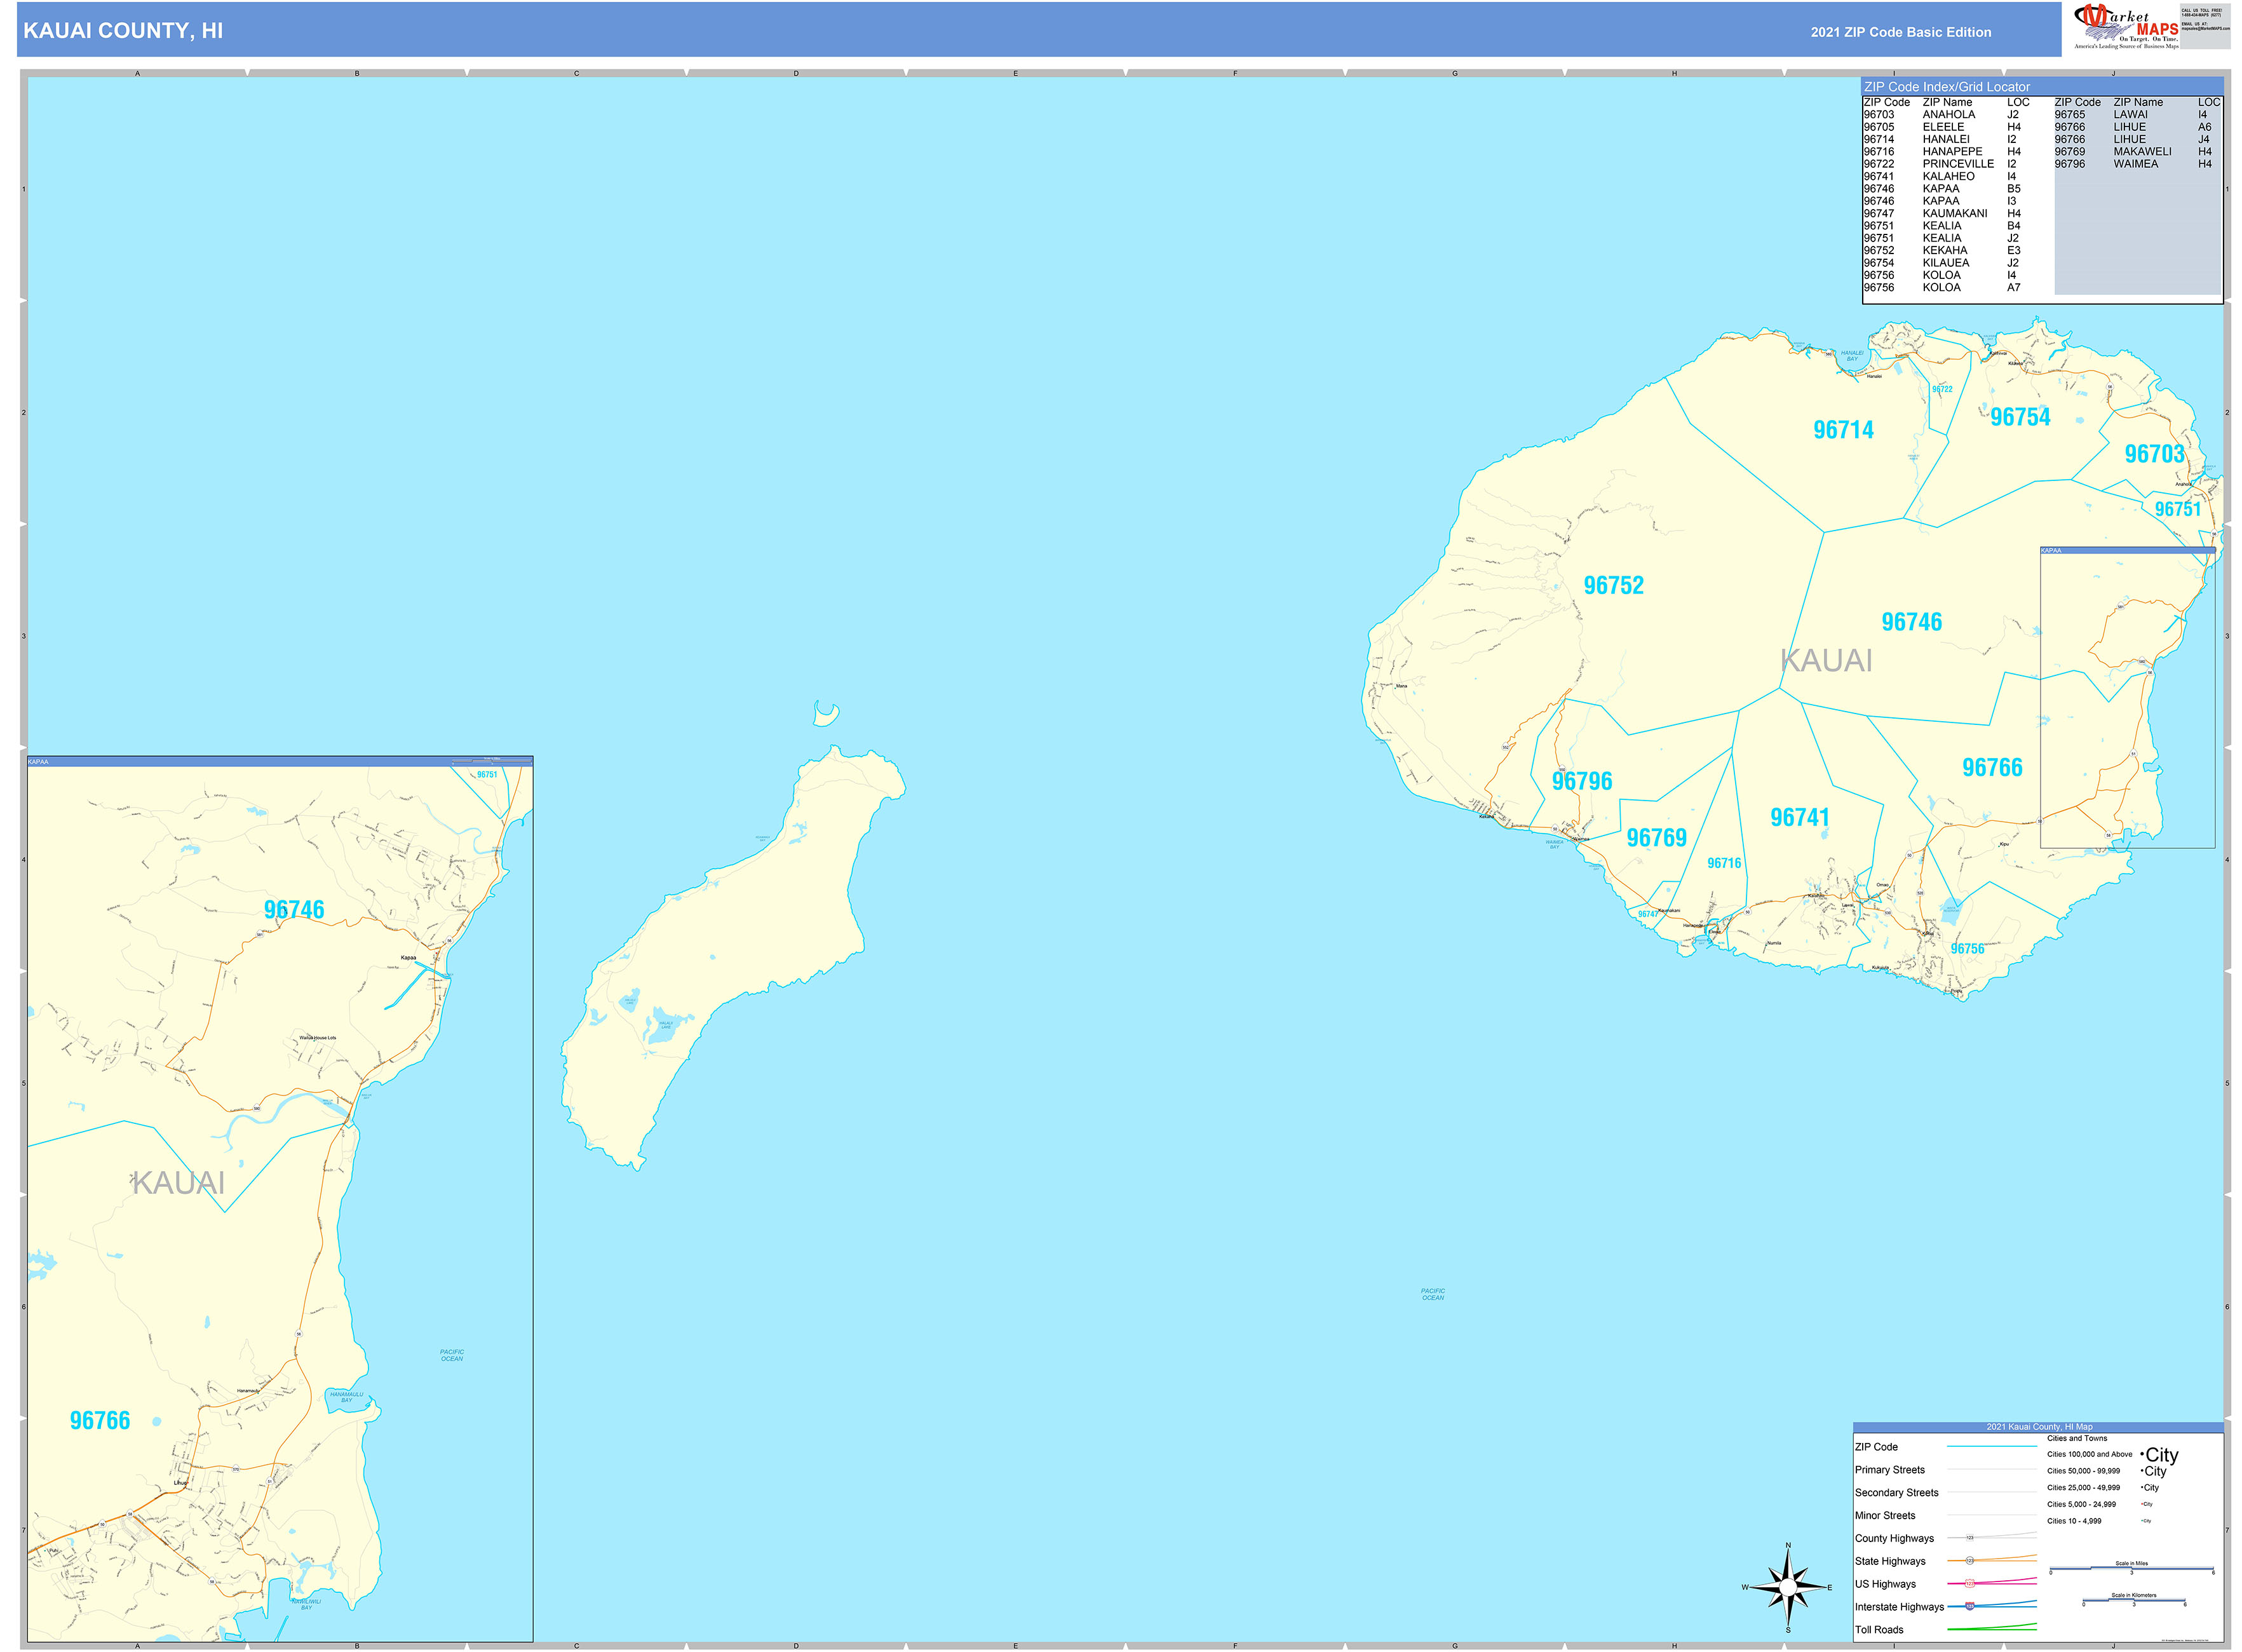Click ZIP label 96766 in the Kapaa inset
Image resolution: width=2242 pixels, height=1652 pixels.
pos(100,1419)
